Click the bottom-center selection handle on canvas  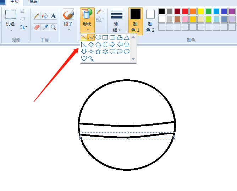pyautogui.click(x=128, y=139)
